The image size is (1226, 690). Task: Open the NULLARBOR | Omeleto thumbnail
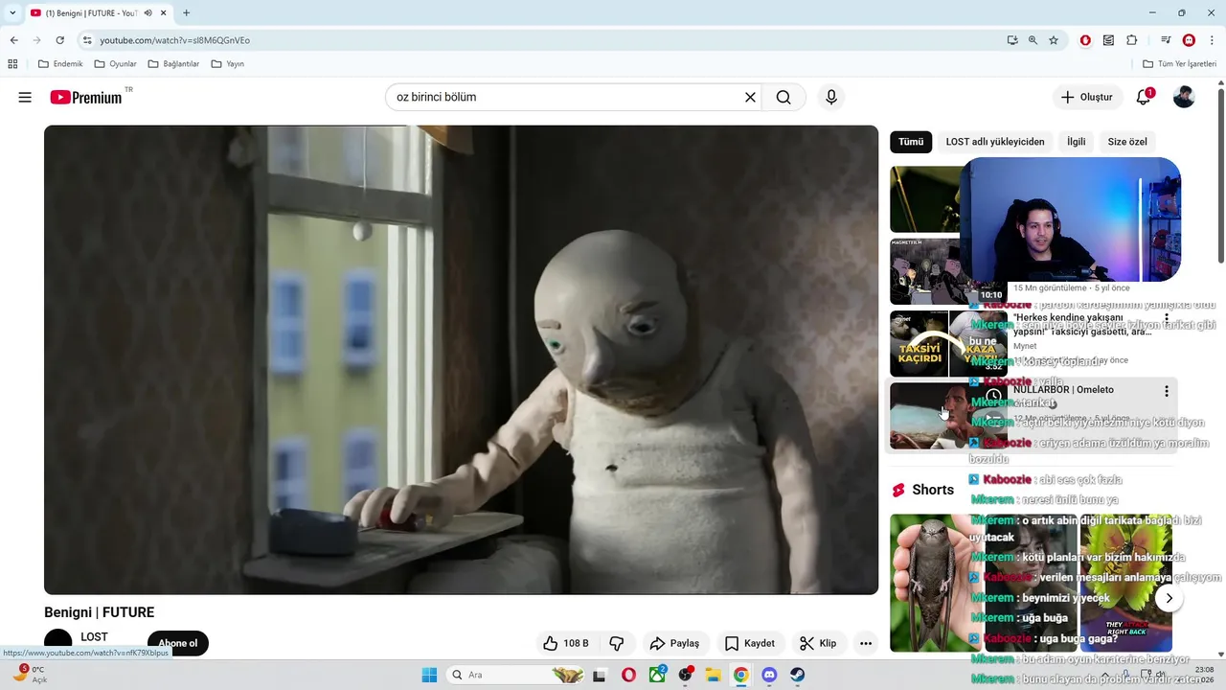(948, 416)
